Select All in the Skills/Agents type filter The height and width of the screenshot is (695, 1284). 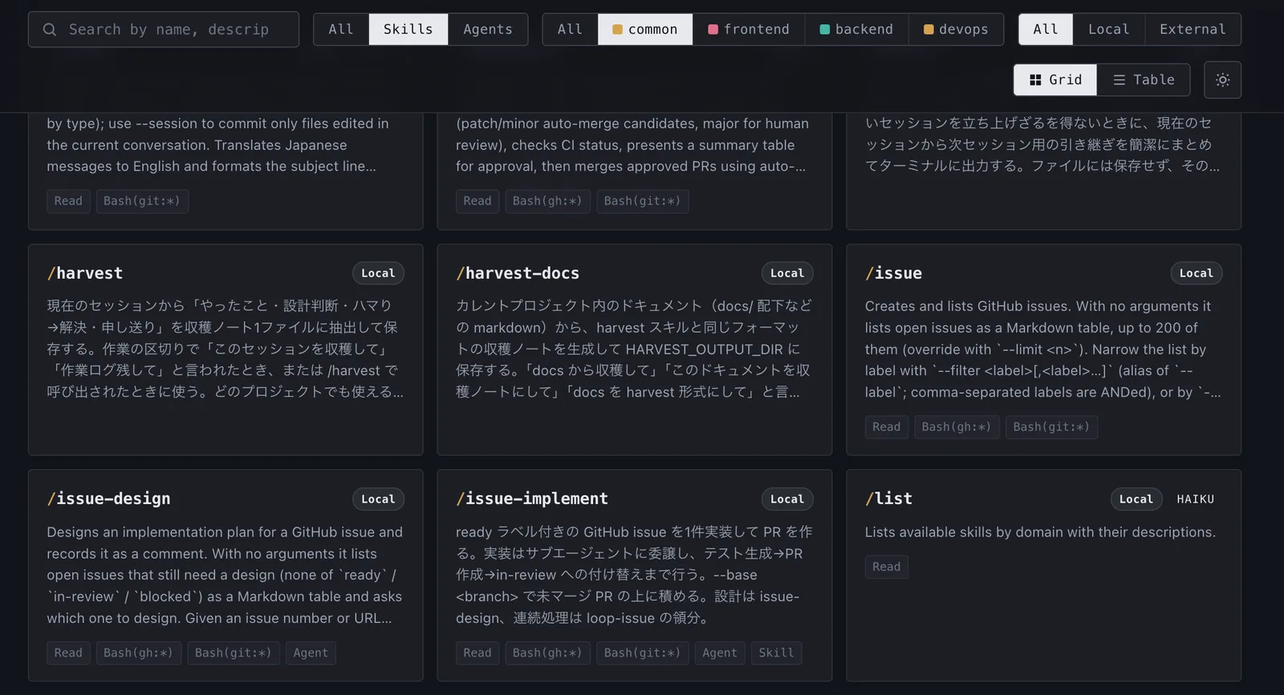(x=341, y=30)
